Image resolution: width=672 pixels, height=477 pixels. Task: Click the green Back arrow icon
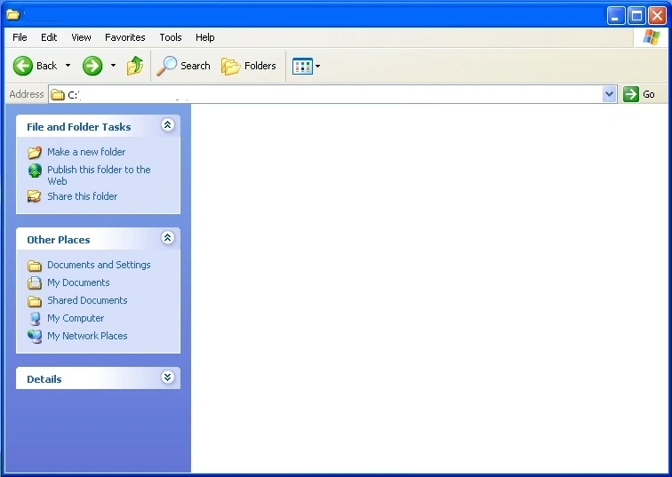[x=23, y=66]
